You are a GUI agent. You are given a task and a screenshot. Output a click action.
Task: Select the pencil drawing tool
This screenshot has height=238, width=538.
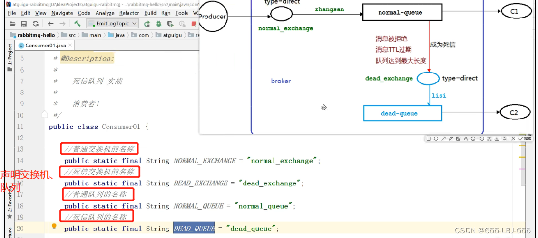coord(451,138)
